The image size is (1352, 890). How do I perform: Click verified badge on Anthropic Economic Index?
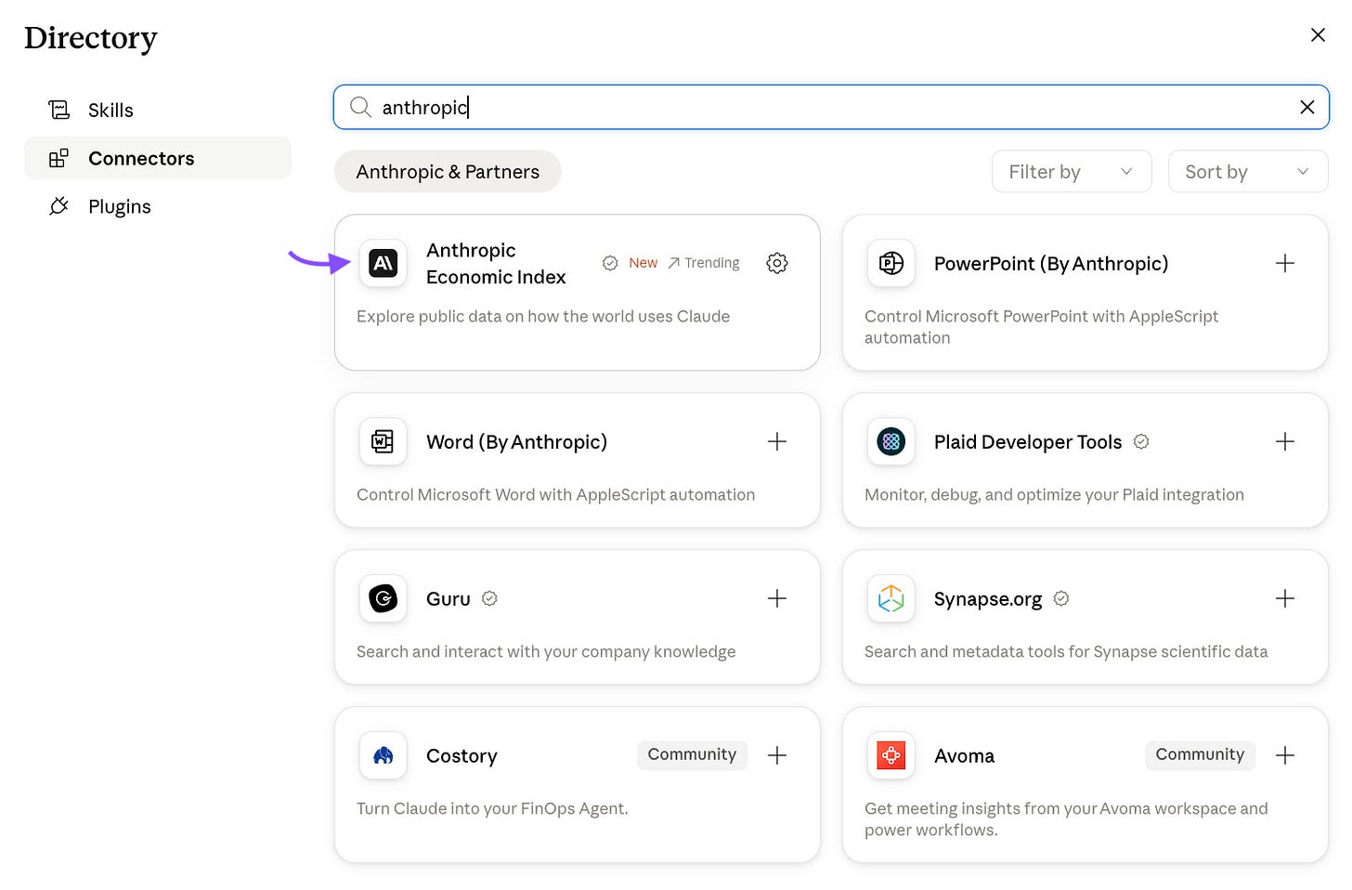coord(610,263)
